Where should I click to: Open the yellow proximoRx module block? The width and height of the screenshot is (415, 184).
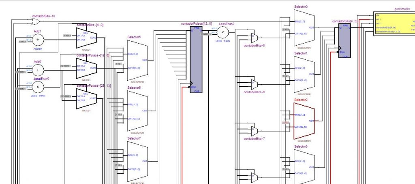[x=394, y=23]
